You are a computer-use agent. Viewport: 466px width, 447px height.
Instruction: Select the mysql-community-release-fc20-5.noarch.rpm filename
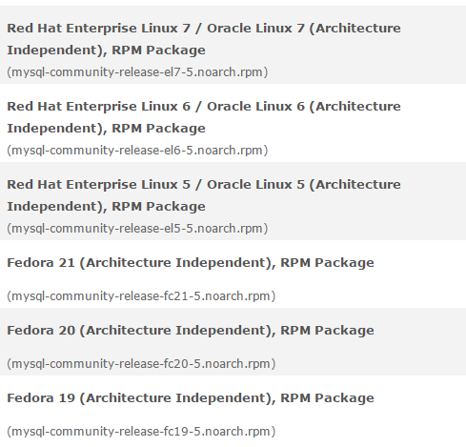click(x=141, y=364)
